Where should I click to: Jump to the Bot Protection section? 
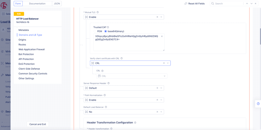[26, 54]
